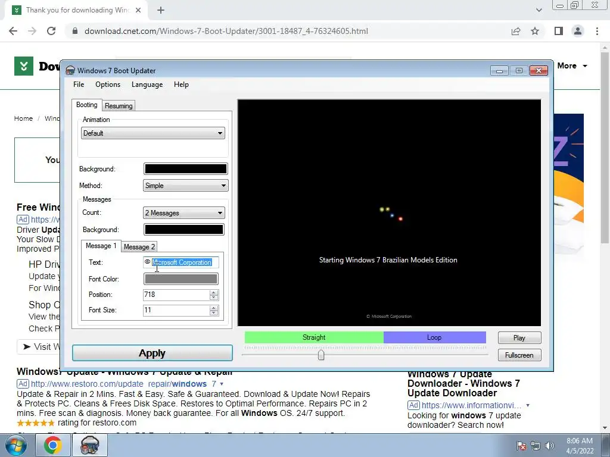The height and width of the screenshot is (457, 610).
Task: Decrease Position with the down arrow
Action: (214, 298)
